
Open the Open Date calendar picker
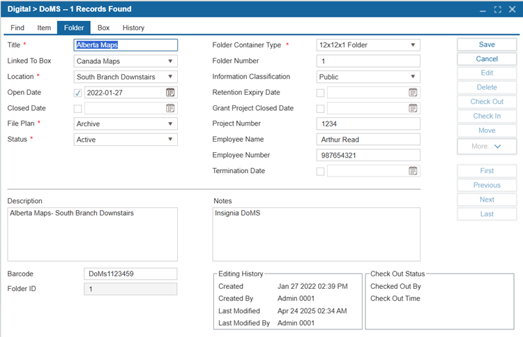point(170,92)
